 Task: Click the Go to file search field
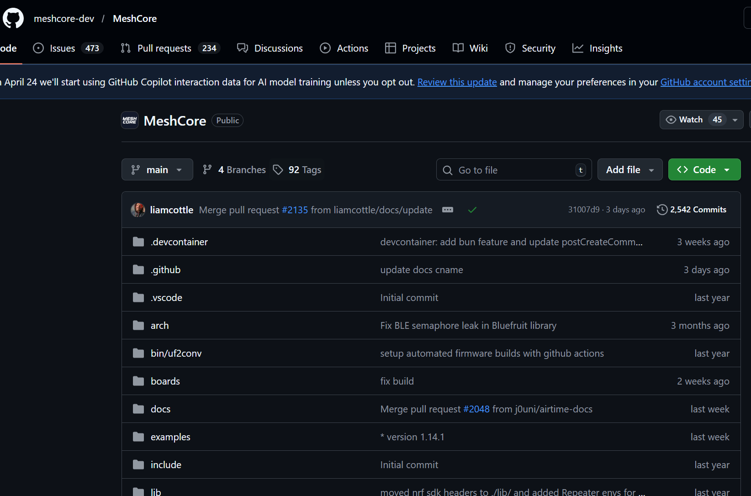coord(514,170)
